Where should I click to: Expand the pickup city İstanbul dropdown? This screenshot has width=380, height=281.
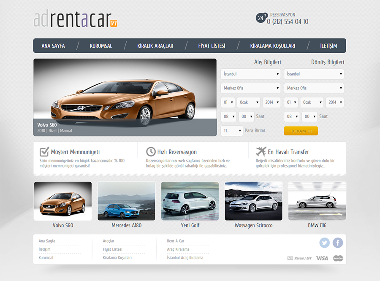250,74
